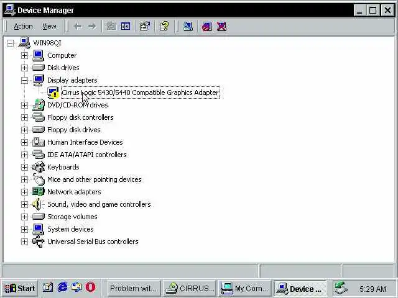Open the Action menu
Image resolution: width=398 pixels, height=298 pixels.
coord(23,26)
